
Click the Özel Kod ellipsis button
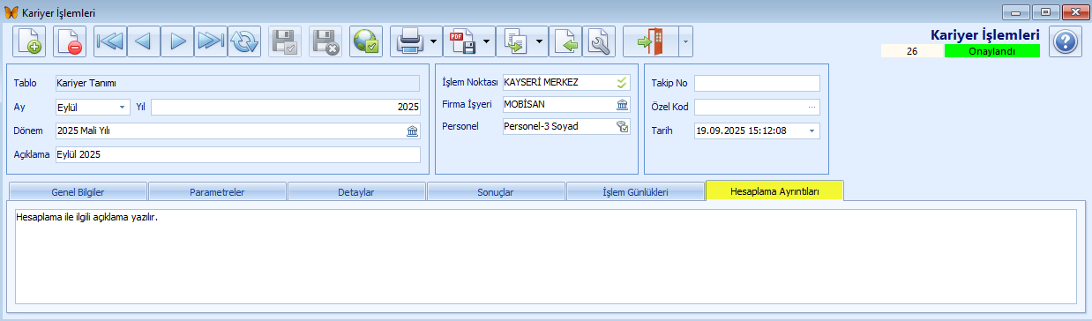812,107
